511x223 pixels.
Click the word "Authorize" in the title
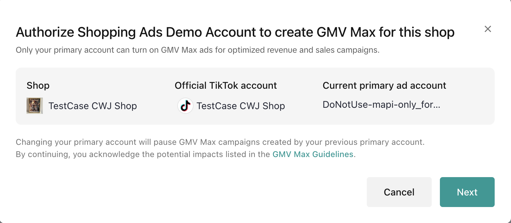45,32
